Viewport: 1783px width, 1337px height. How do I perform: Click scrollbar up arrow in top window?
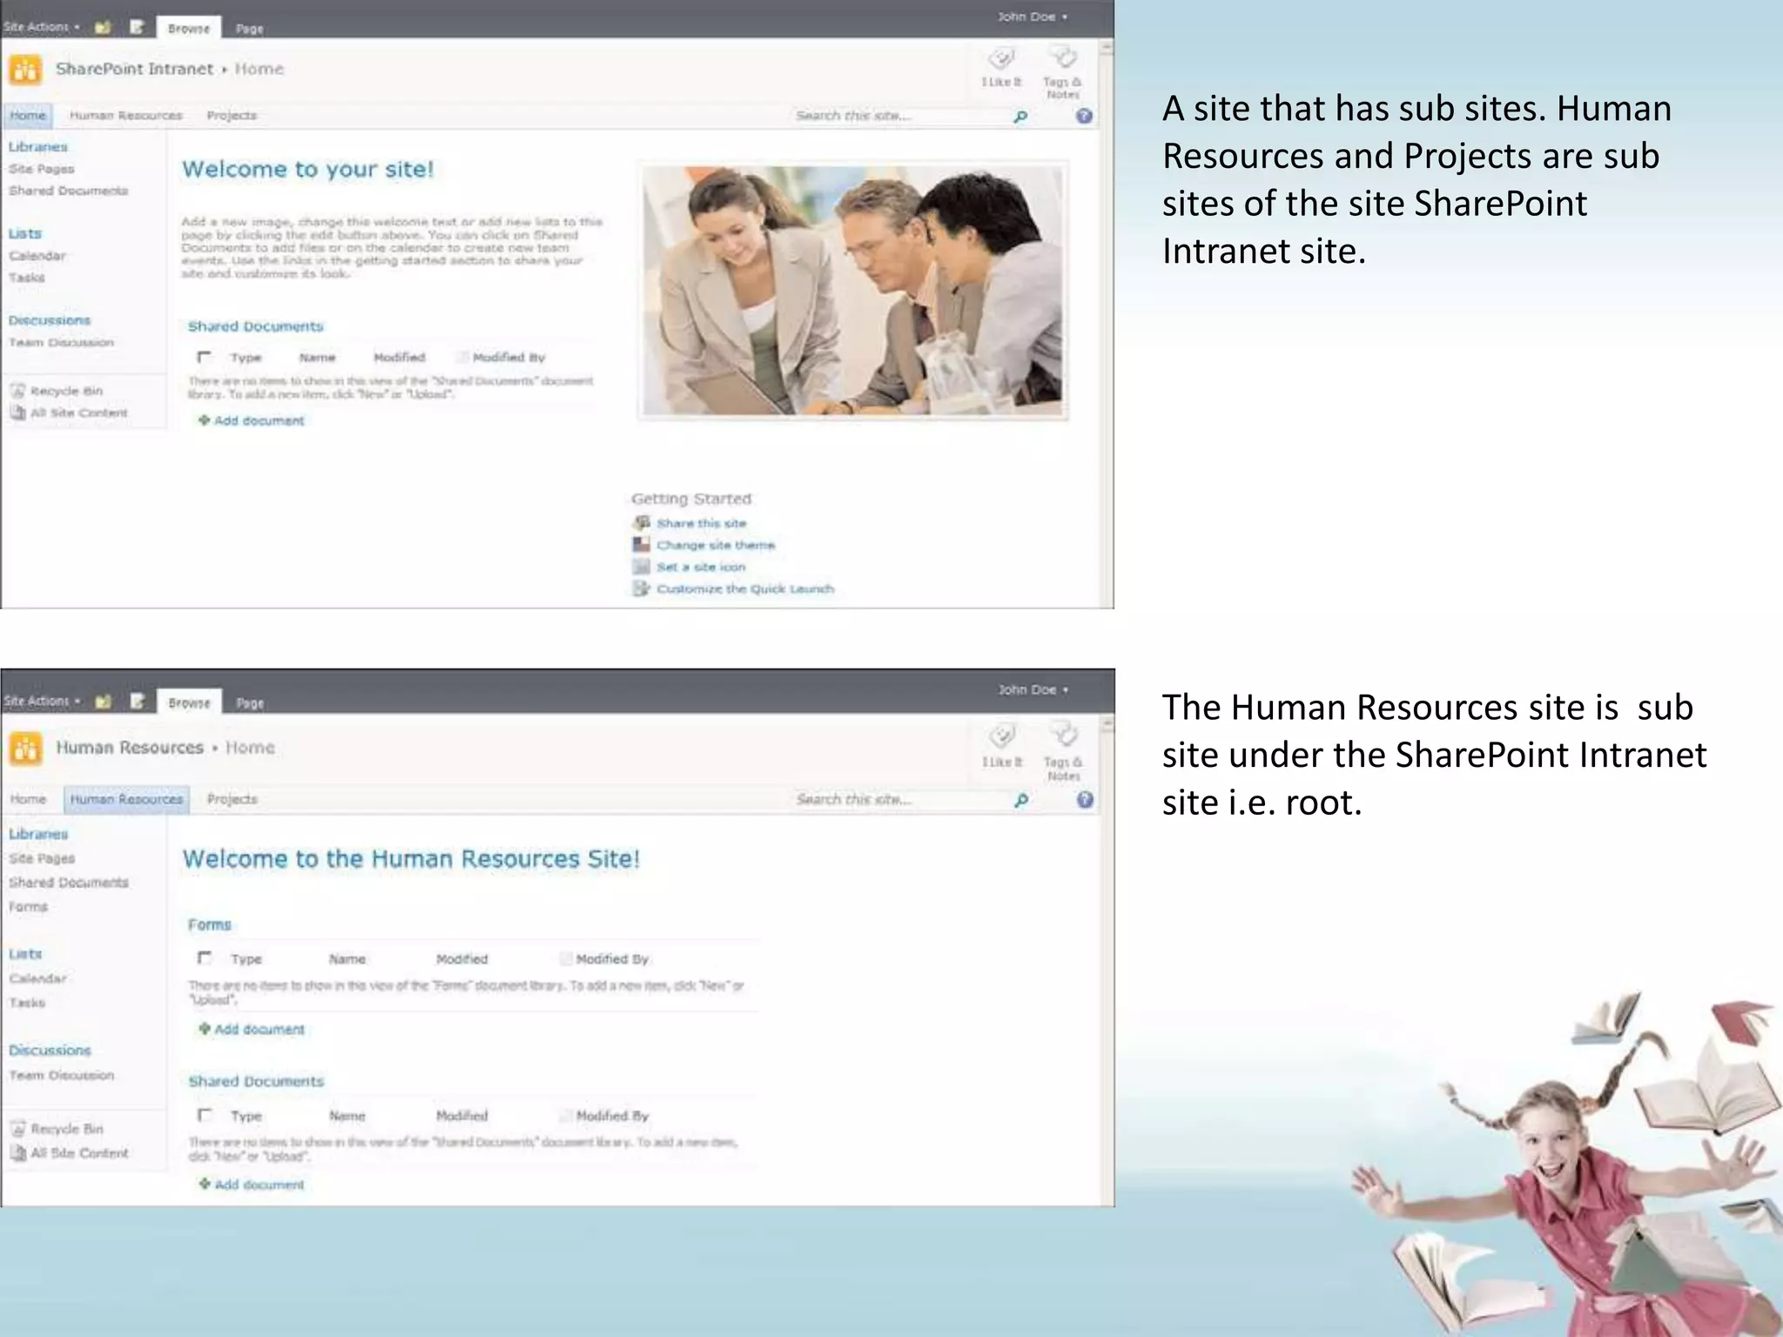1107,49
